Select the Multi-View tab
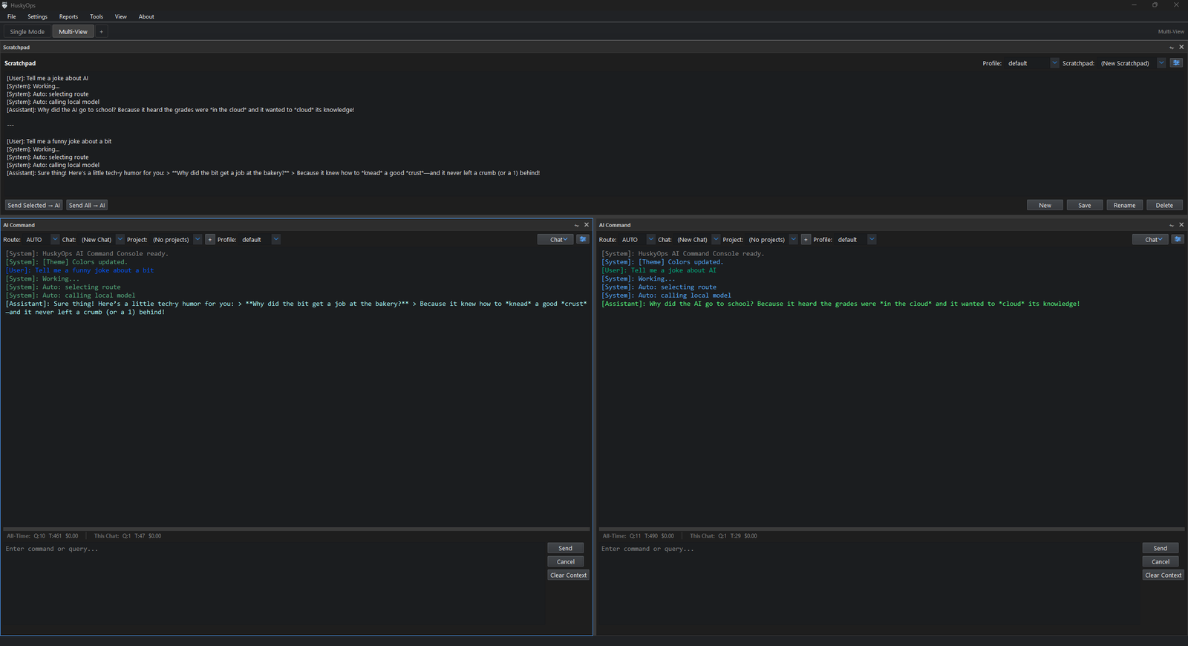1188x646 pixels. pos(73,32)
